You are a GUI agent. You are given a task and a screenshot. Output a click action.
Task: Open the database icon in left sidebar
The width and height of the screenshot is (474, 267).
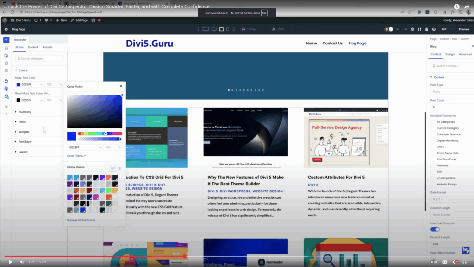coord(6,63)
